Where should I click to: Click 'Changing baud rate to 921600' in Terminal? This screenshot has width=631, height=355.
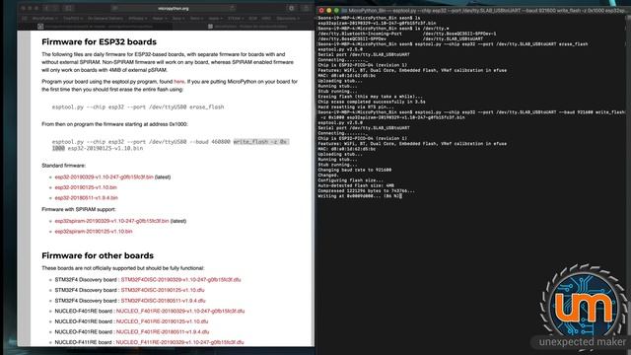click(355, 170)
